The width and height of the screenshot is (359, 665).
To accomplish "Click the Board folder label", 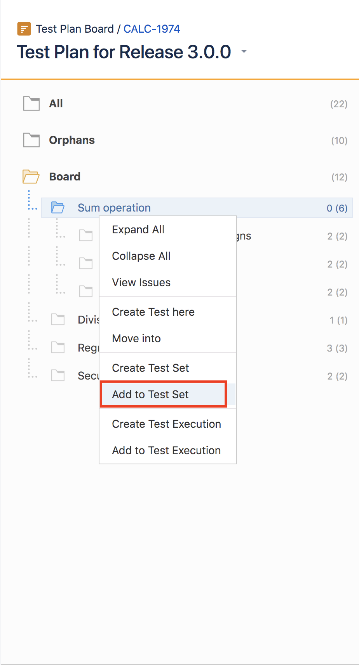I will (65, 177).
